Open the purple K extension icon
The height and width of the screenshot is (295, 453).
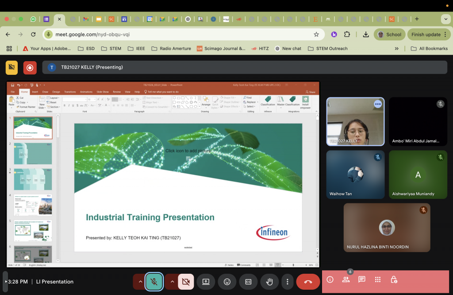(x=334, y=35)
